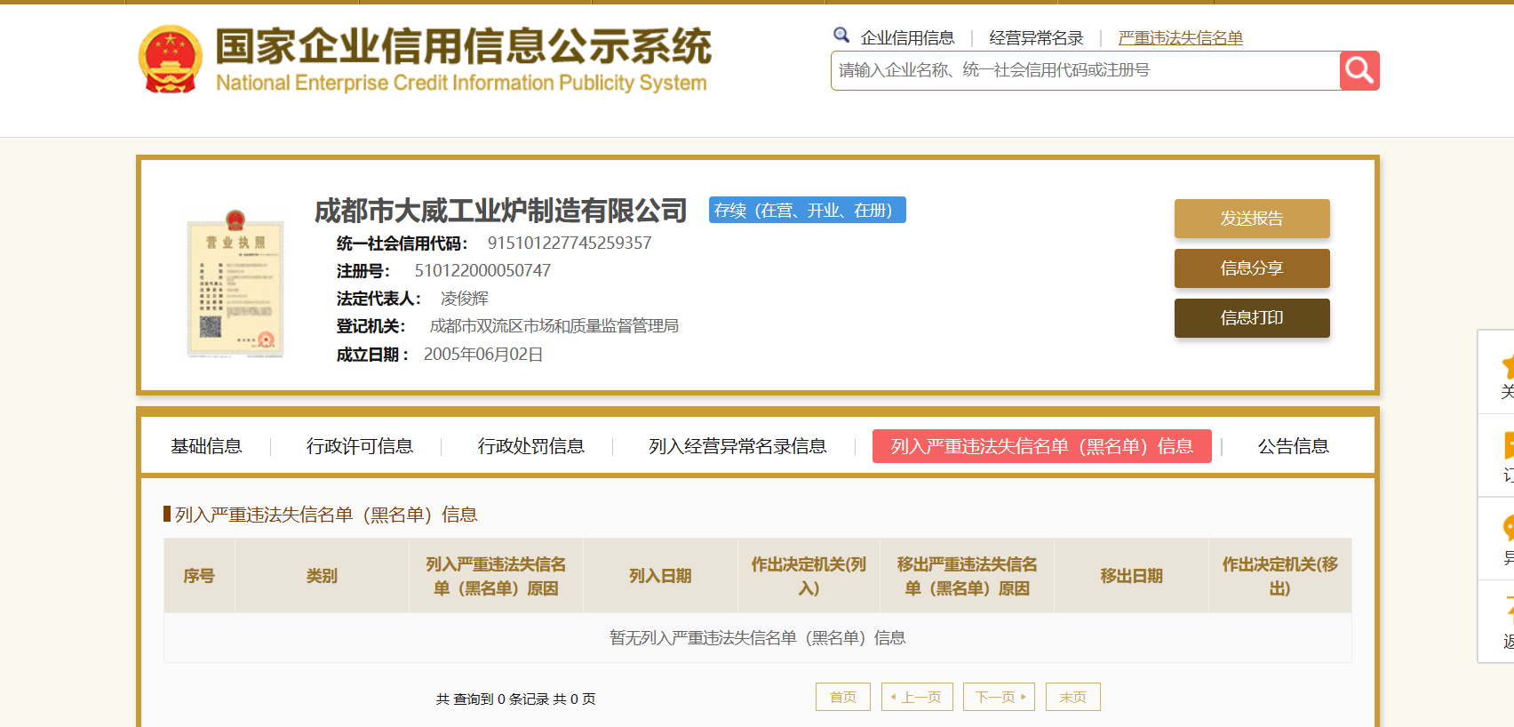Go to 上一页 previous page
This screenshot has width=1514, height=727.
[917, 697]
